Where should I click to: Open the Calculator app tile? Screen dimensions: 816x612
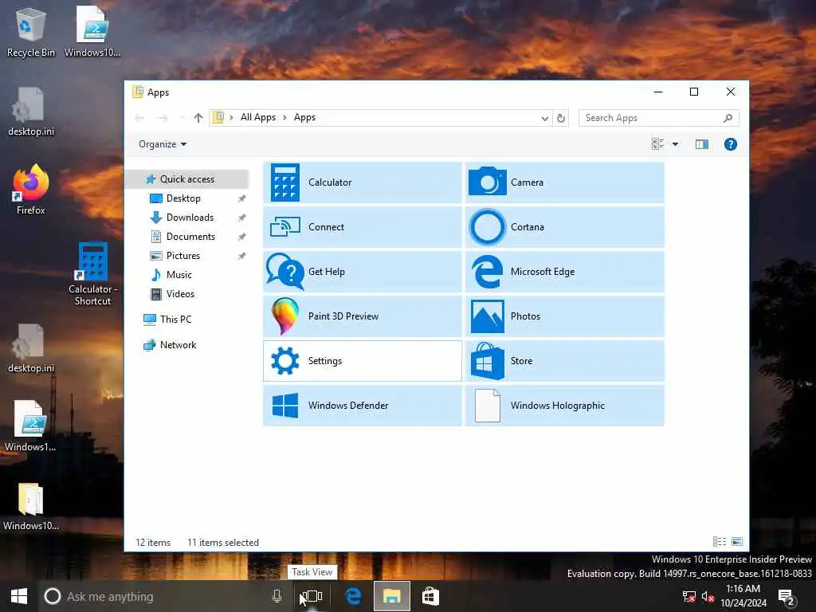[x=363, y=182]
